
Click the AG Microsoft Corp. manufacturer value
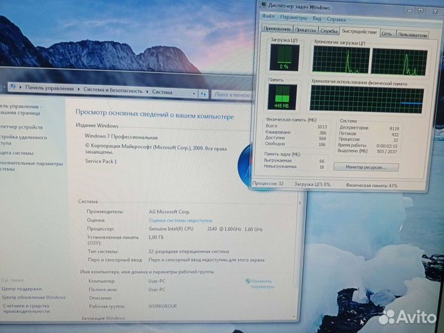[x=170, y=212]
